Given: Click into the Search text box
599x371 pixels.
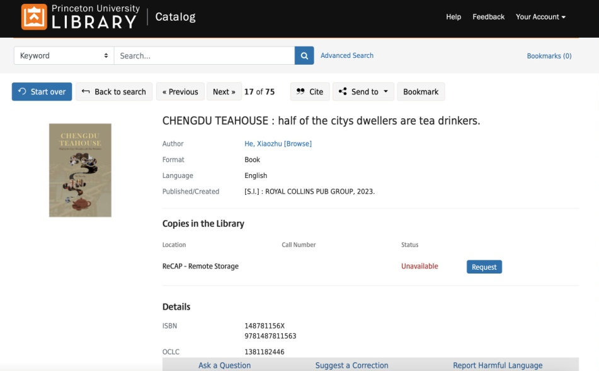Looking at the screenshot, I should [x=204, y=55].
